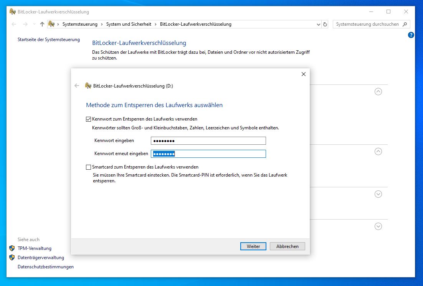Click shield icon next to TPM-Verwaltung
423x286 pixels.
tap(12, 248)
